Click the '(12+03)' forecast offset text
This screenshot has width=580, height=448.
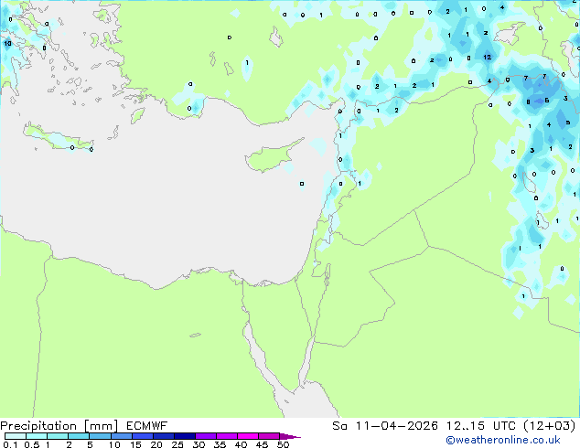click(550, 426)
